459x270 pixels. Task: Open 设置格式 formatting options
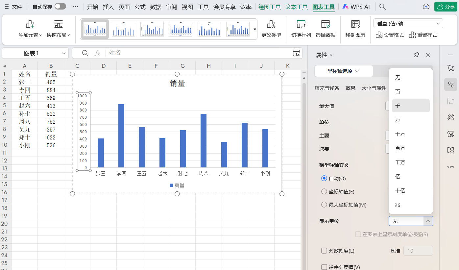389,34
